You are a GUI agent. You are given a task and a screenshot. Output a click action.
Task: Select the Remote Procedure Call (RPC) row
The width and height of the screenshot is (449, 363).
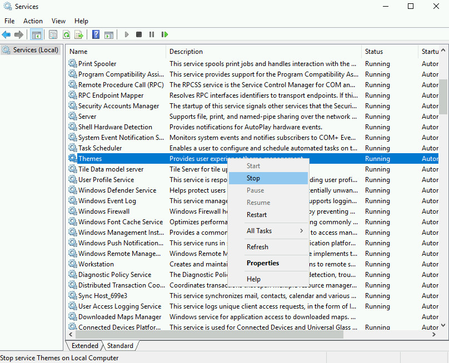pos(253,85)
